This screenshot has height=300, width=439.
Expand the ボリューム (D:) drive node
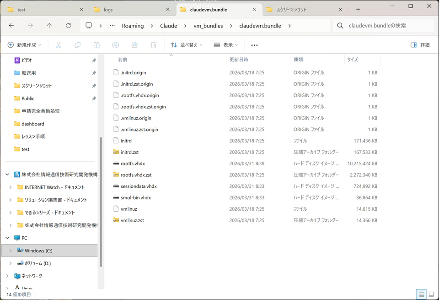click(11, 263)
